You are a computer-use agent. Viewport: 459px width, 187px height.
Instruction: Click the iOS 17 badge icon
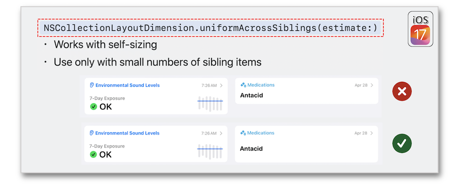coord(420,29)
